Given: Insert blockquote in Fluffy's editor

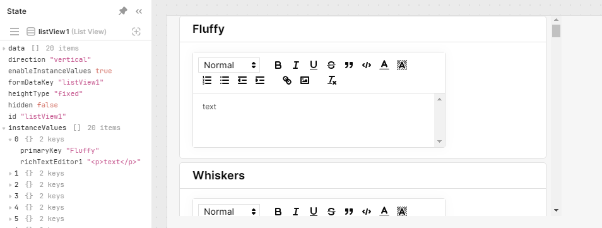Looking at the screenshot, I should coord(348,65).
